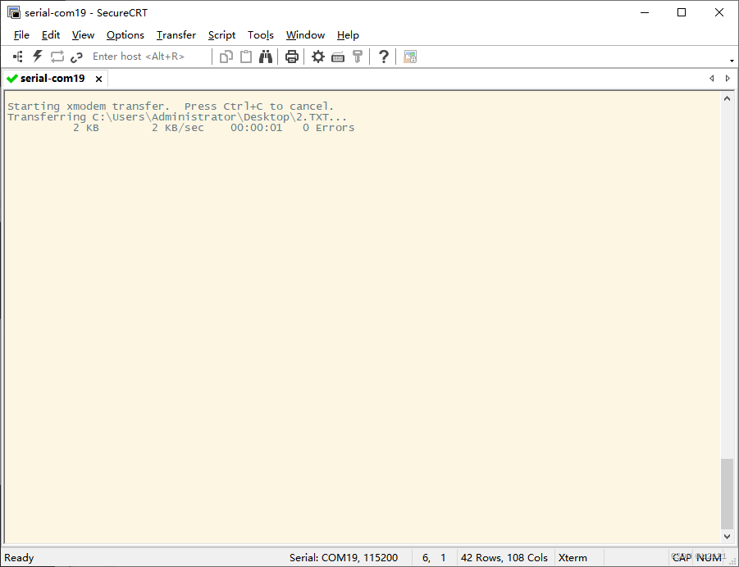Open Session Options gear icon
This screenshot has width=739, height=567.
coord(317,57)
